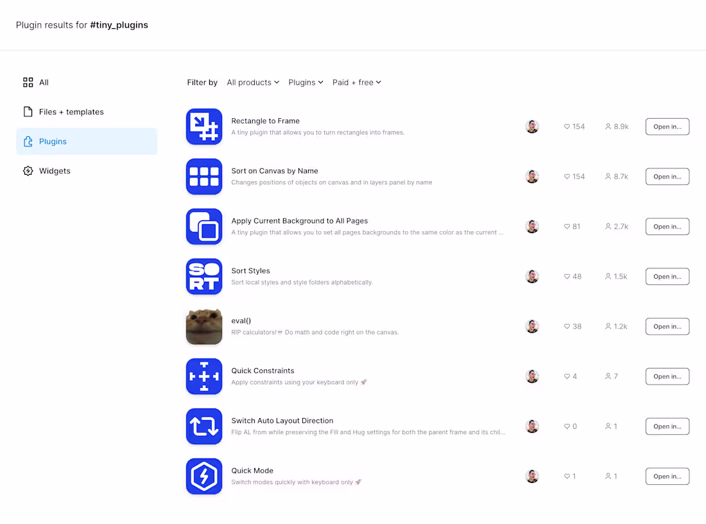The image size is (706, 524).
Task: Switch to the Widgets section
Action: tap(55, 171)
